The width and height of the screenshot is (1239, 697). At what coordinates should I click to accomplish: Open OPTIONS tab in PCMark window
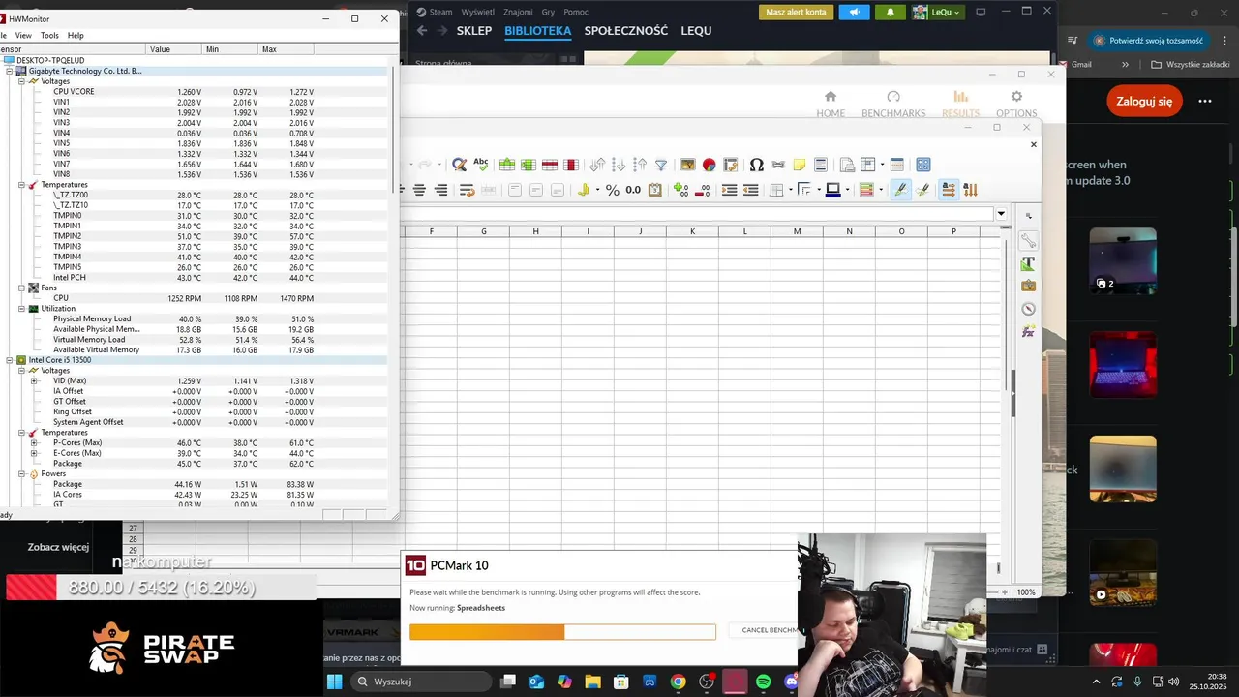click(x=1016, y=104)
